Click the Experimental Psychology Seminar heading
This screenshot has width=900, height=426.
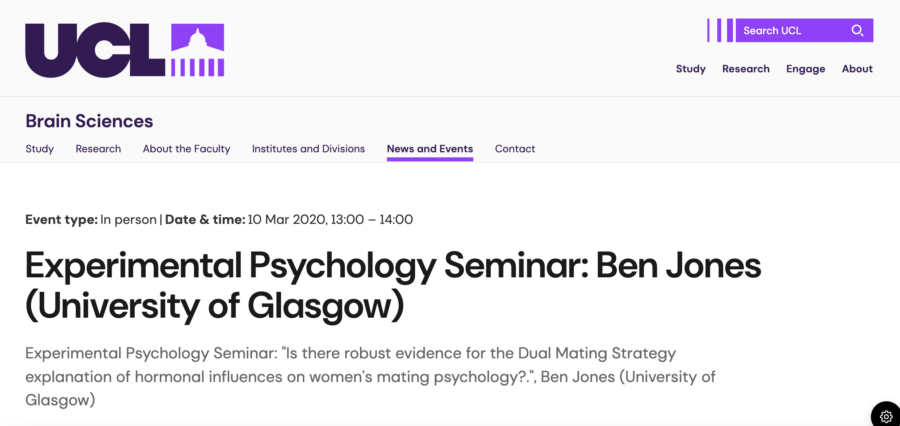[392, 285]
